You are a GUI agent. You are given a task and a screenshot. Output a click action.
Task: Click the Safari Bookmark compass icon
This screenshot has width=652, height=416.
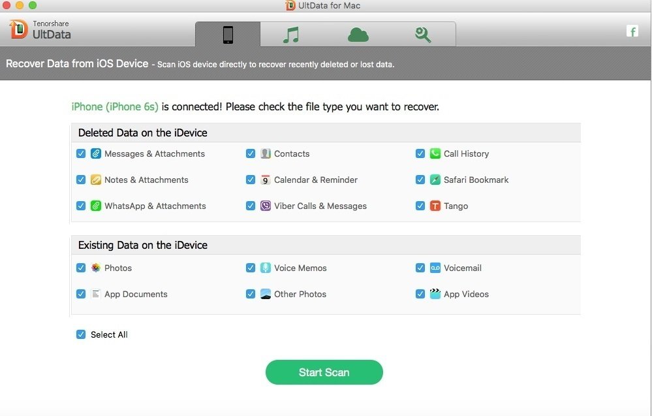tap(435, 180)
